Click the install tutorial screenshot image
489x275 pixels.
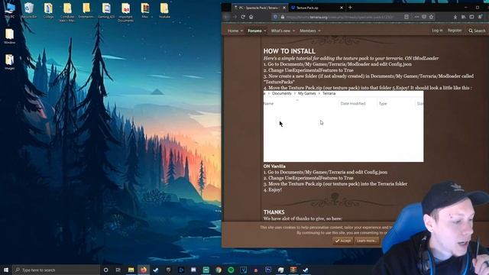point(343,126)
